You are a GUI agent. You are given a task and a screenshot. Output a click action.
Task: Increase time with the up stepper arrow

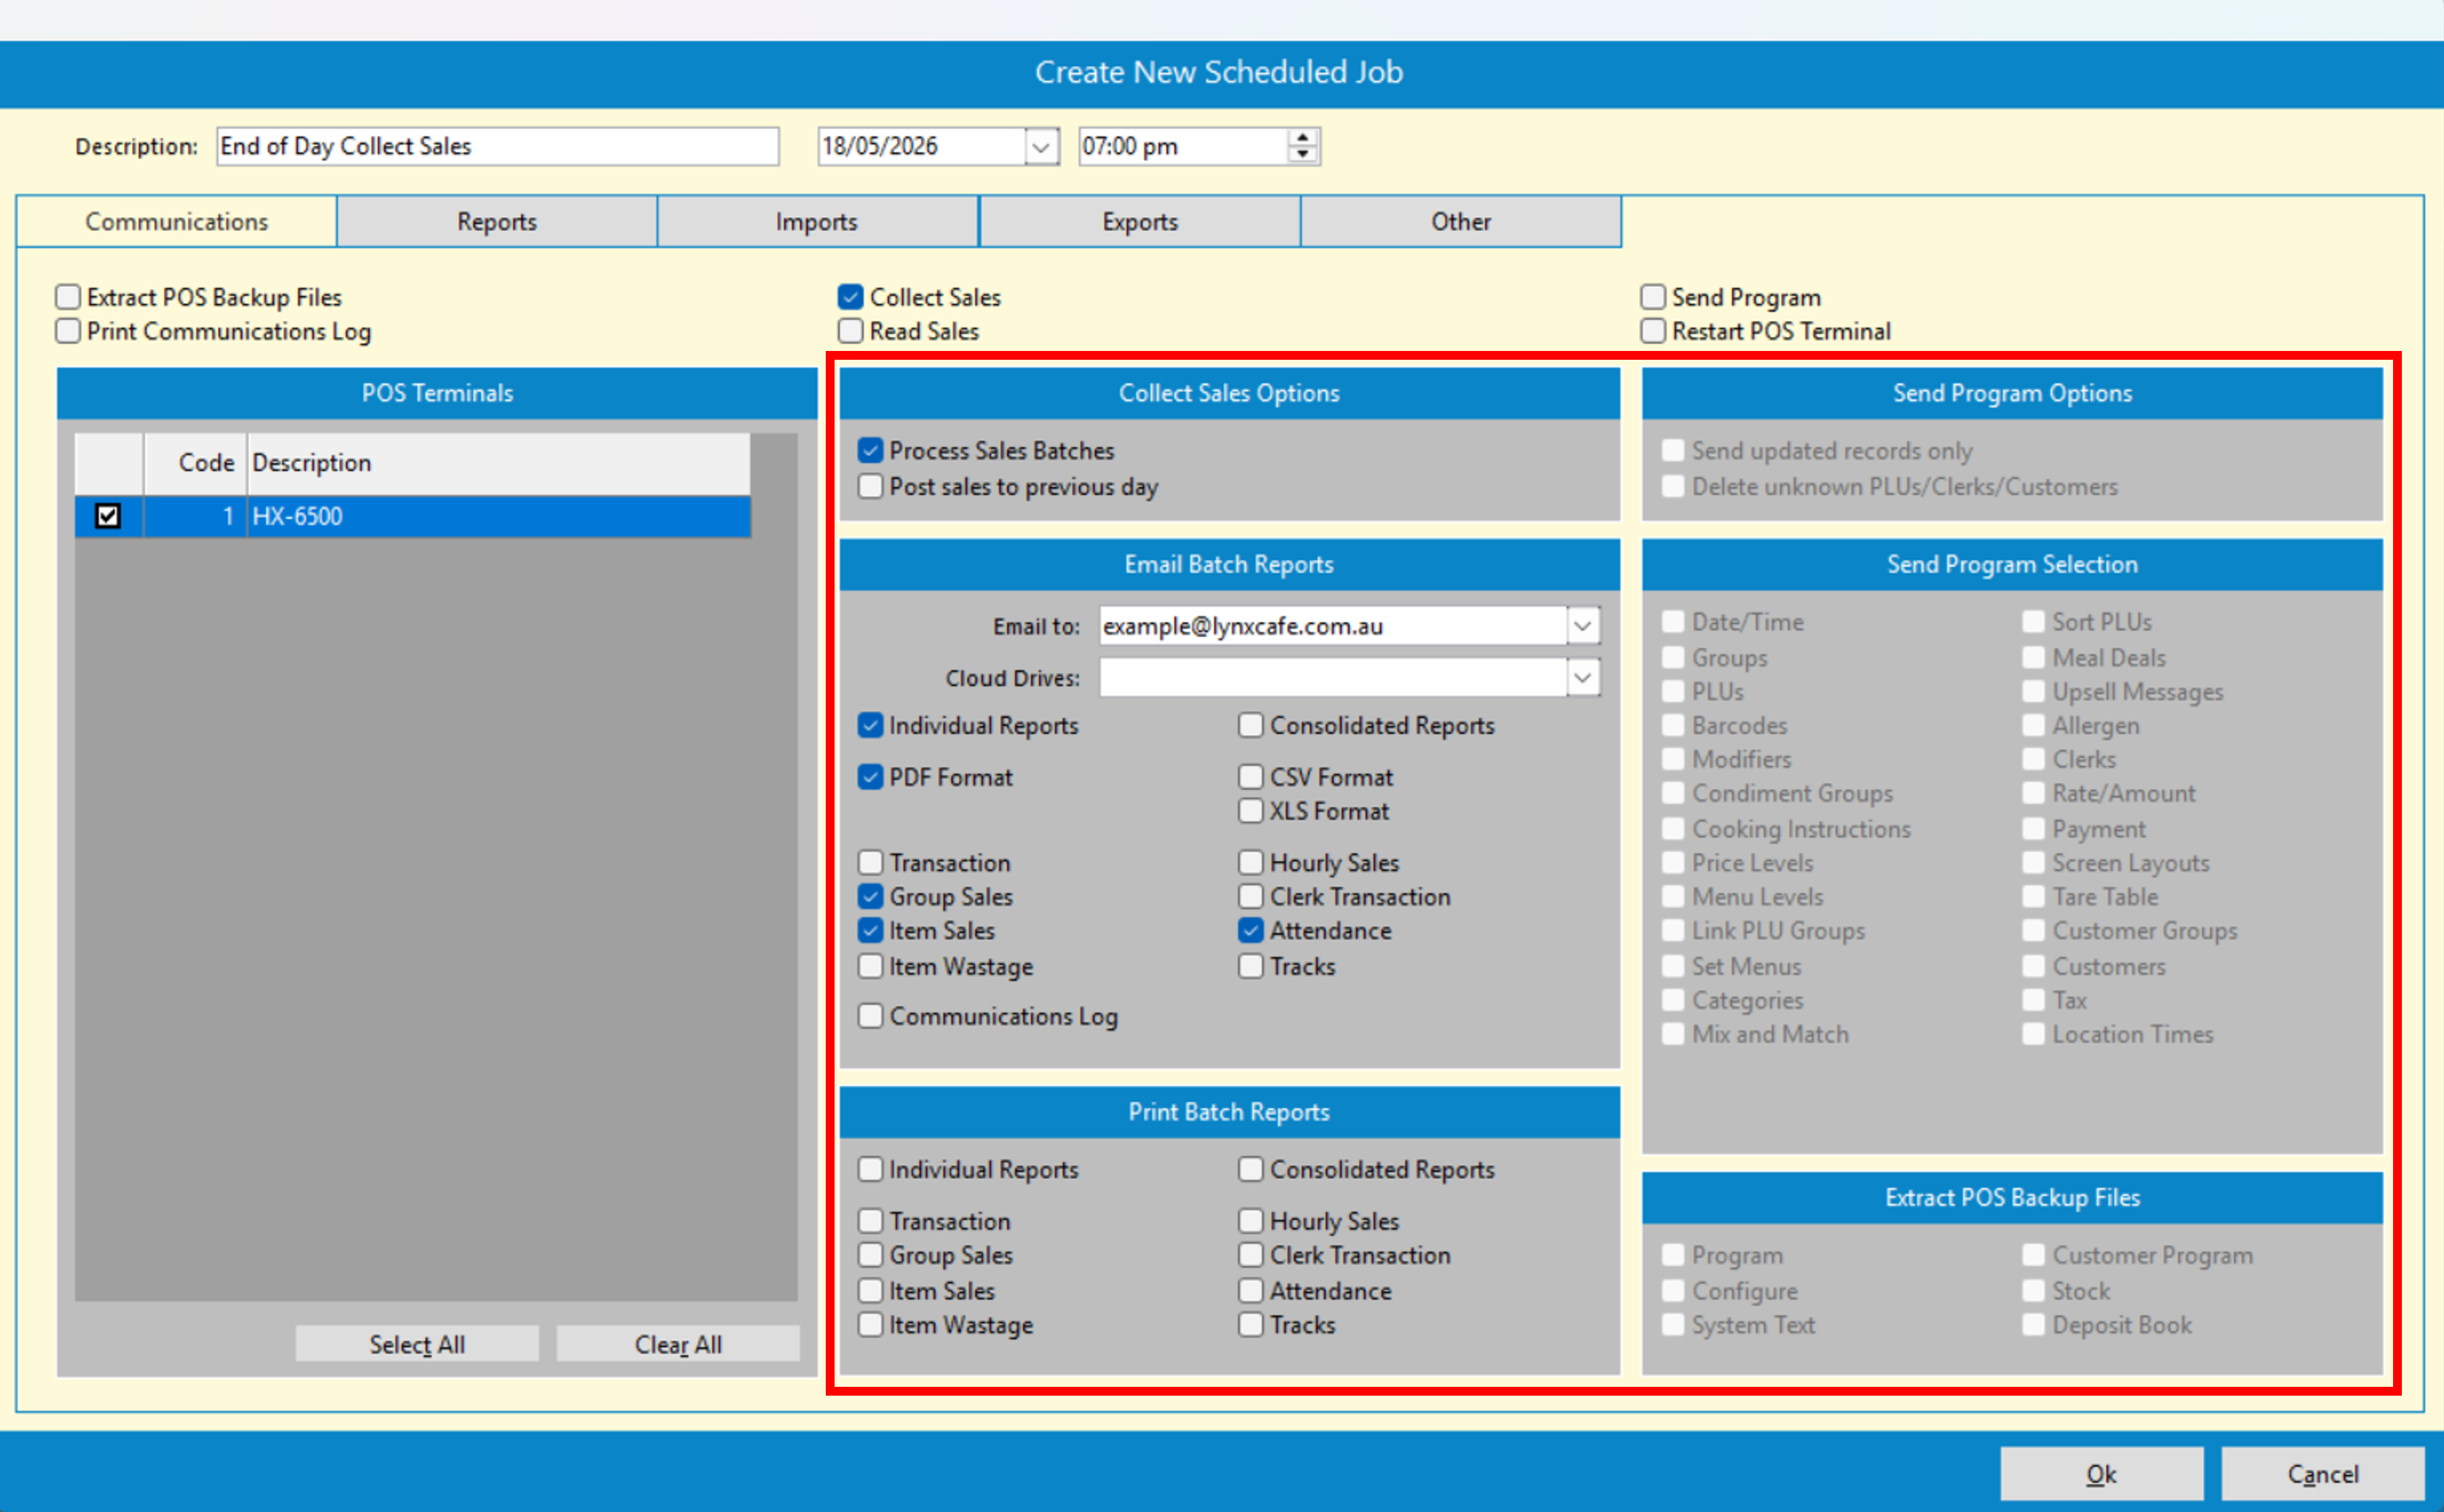(x=1302, y=138)
